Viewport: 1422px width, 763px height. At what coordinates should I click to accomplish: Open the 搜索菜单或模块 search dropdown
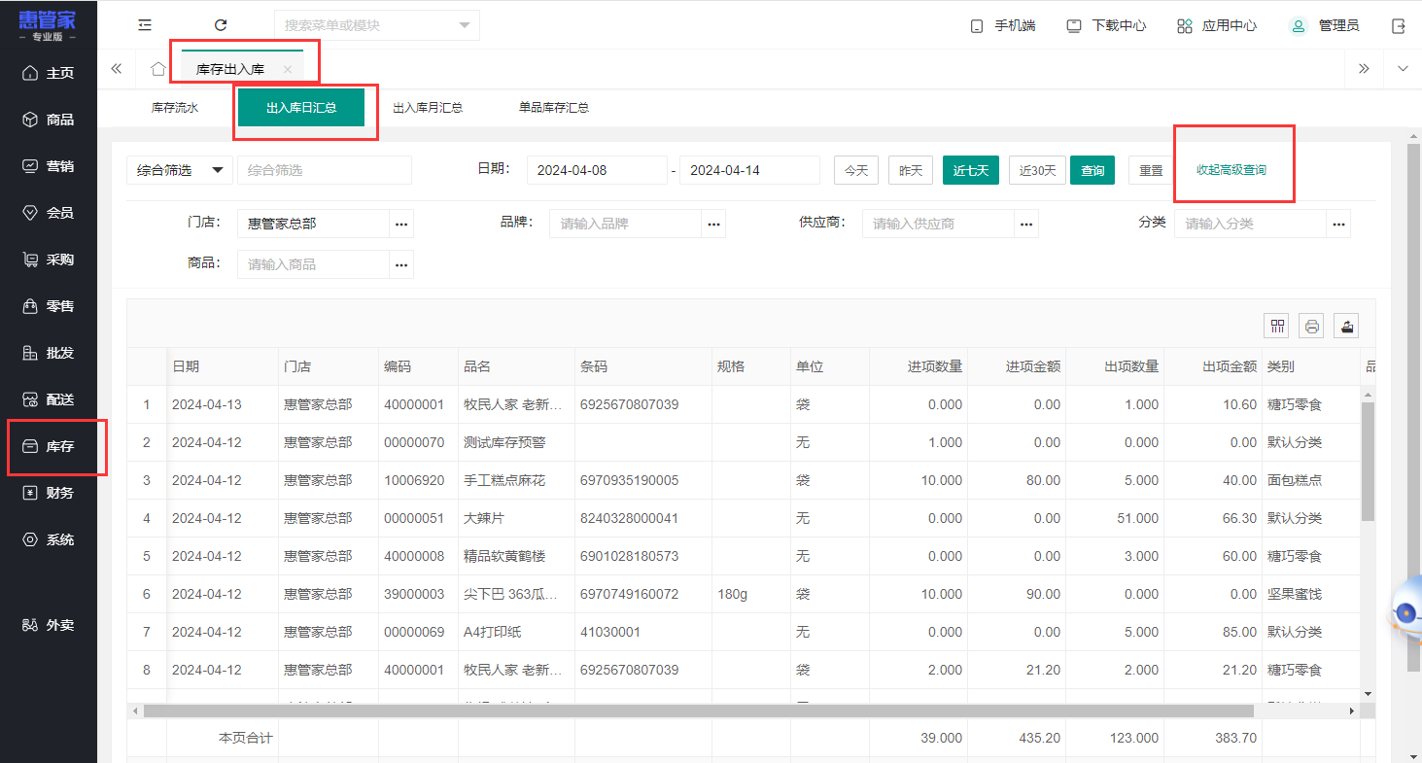click(377, 25)
